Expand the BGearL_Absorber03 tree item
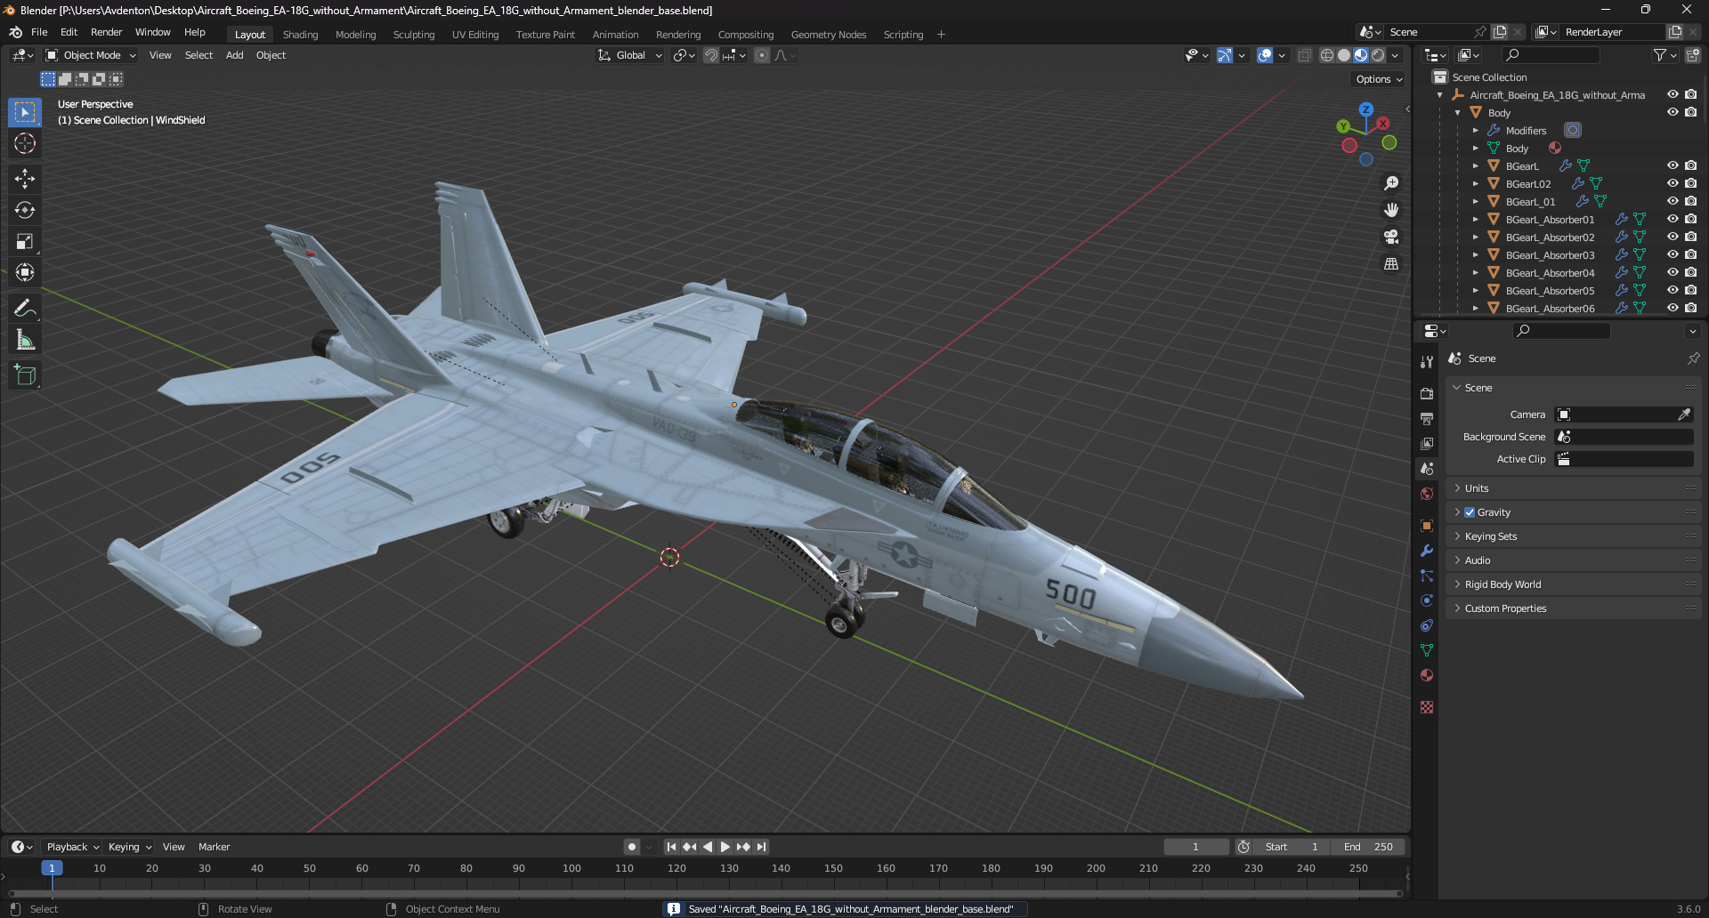 pyautogui.click(x=1475, y=255)
